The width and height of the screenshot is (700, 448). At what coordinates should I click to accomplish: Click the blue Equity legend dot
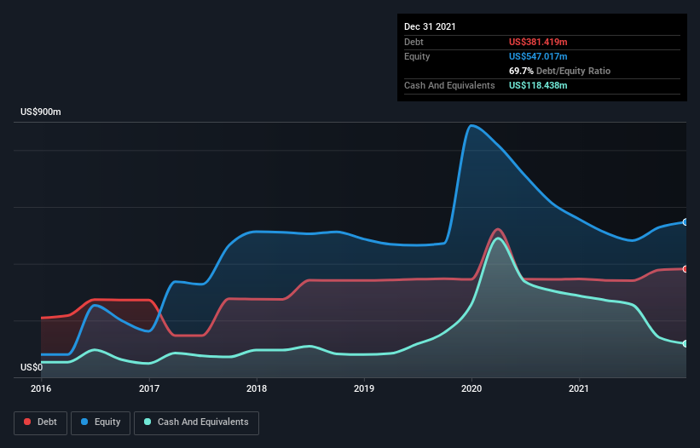click(84, 422)
